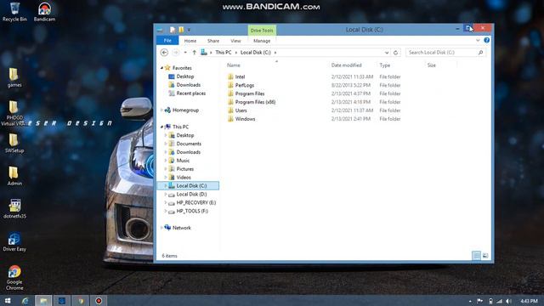Open the Chrome taskbar button
544x306 pixels.
coord(81,301)
